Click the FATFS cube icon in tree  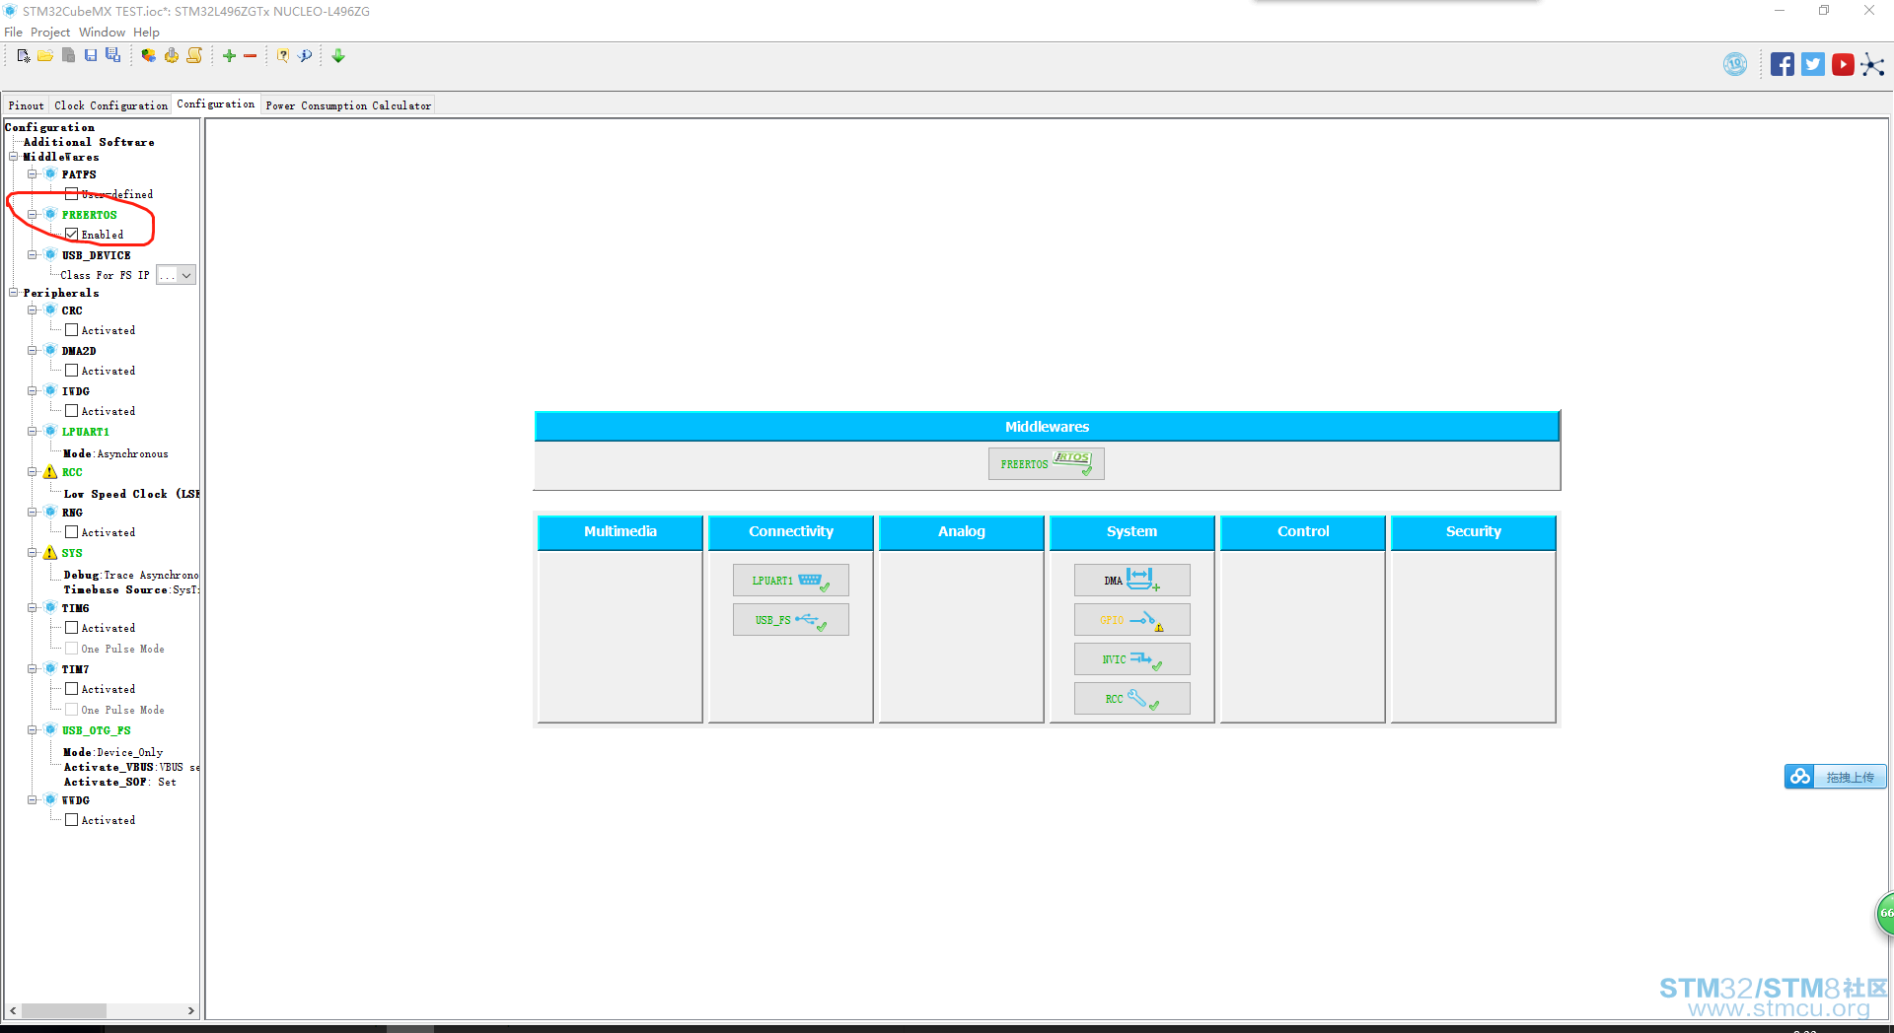click(x=50, y=173)
